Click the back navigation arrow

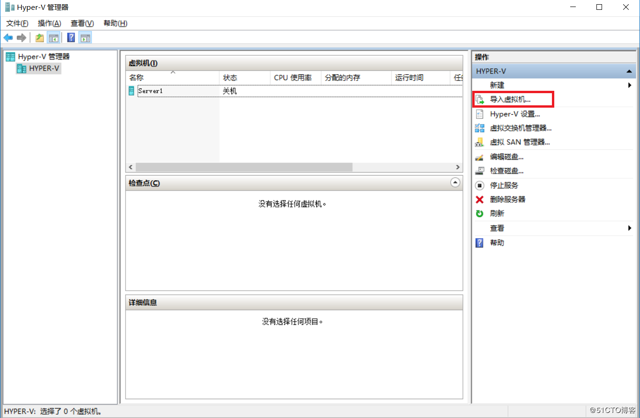pyautogui.click(x=7, y=37)
